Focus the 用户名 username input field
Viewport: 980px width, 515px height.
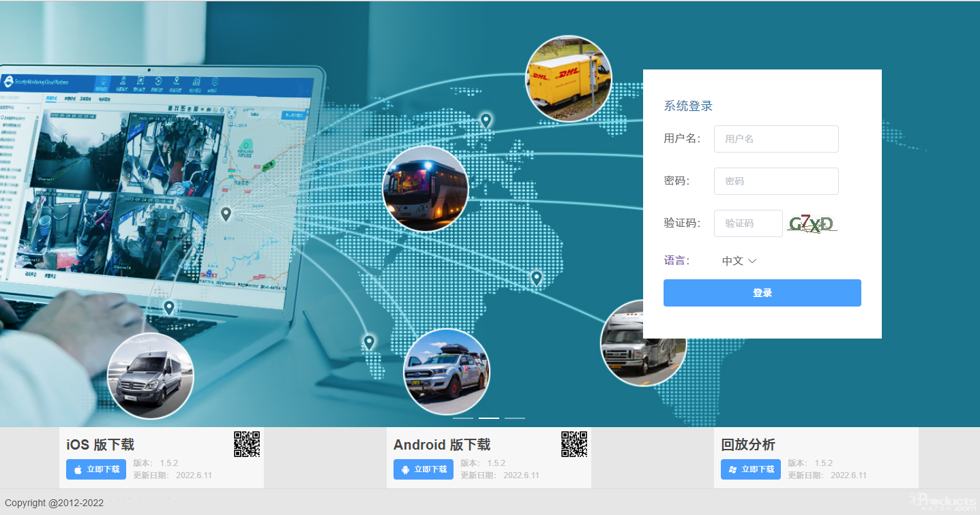pos(776,139)
